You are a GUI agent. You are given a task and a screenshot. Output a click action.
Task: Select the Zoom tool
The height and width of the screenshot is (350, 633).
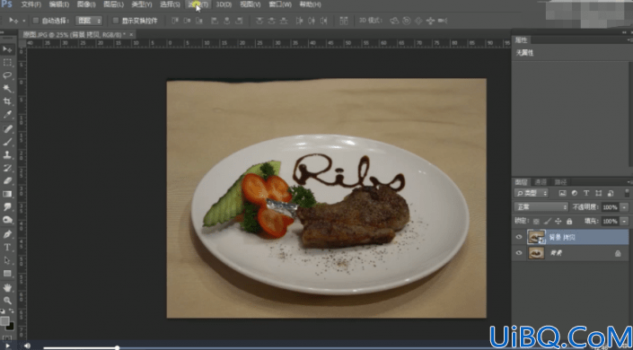7,301
